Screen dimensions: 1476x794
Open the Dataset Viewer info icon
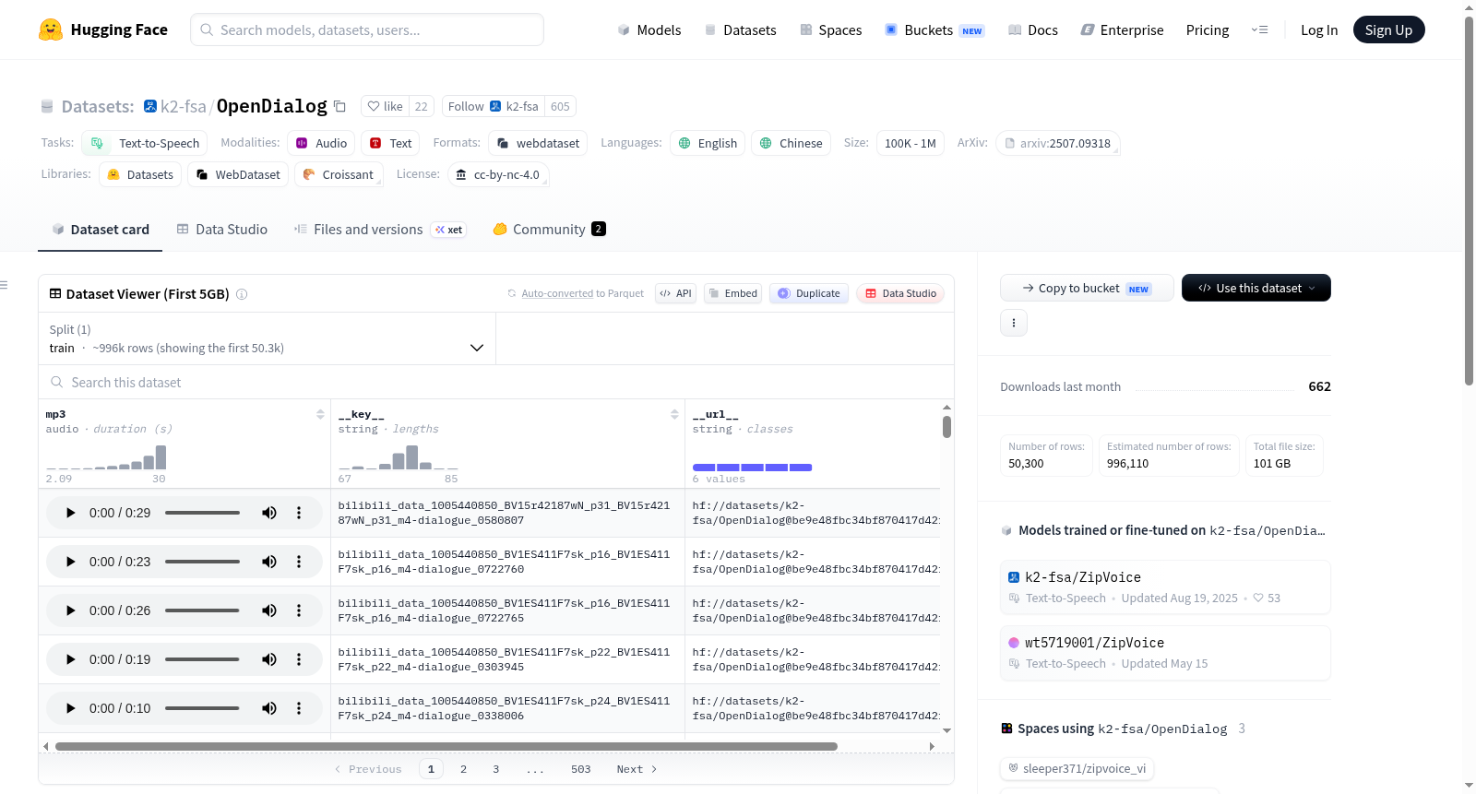pyautogui.click(x=242, y=294)
